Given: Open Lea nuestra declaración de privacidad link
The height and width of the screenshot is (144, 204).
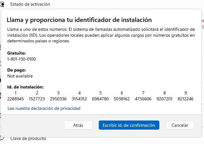Looking at the screenshot, I should [x=44, y=108].
